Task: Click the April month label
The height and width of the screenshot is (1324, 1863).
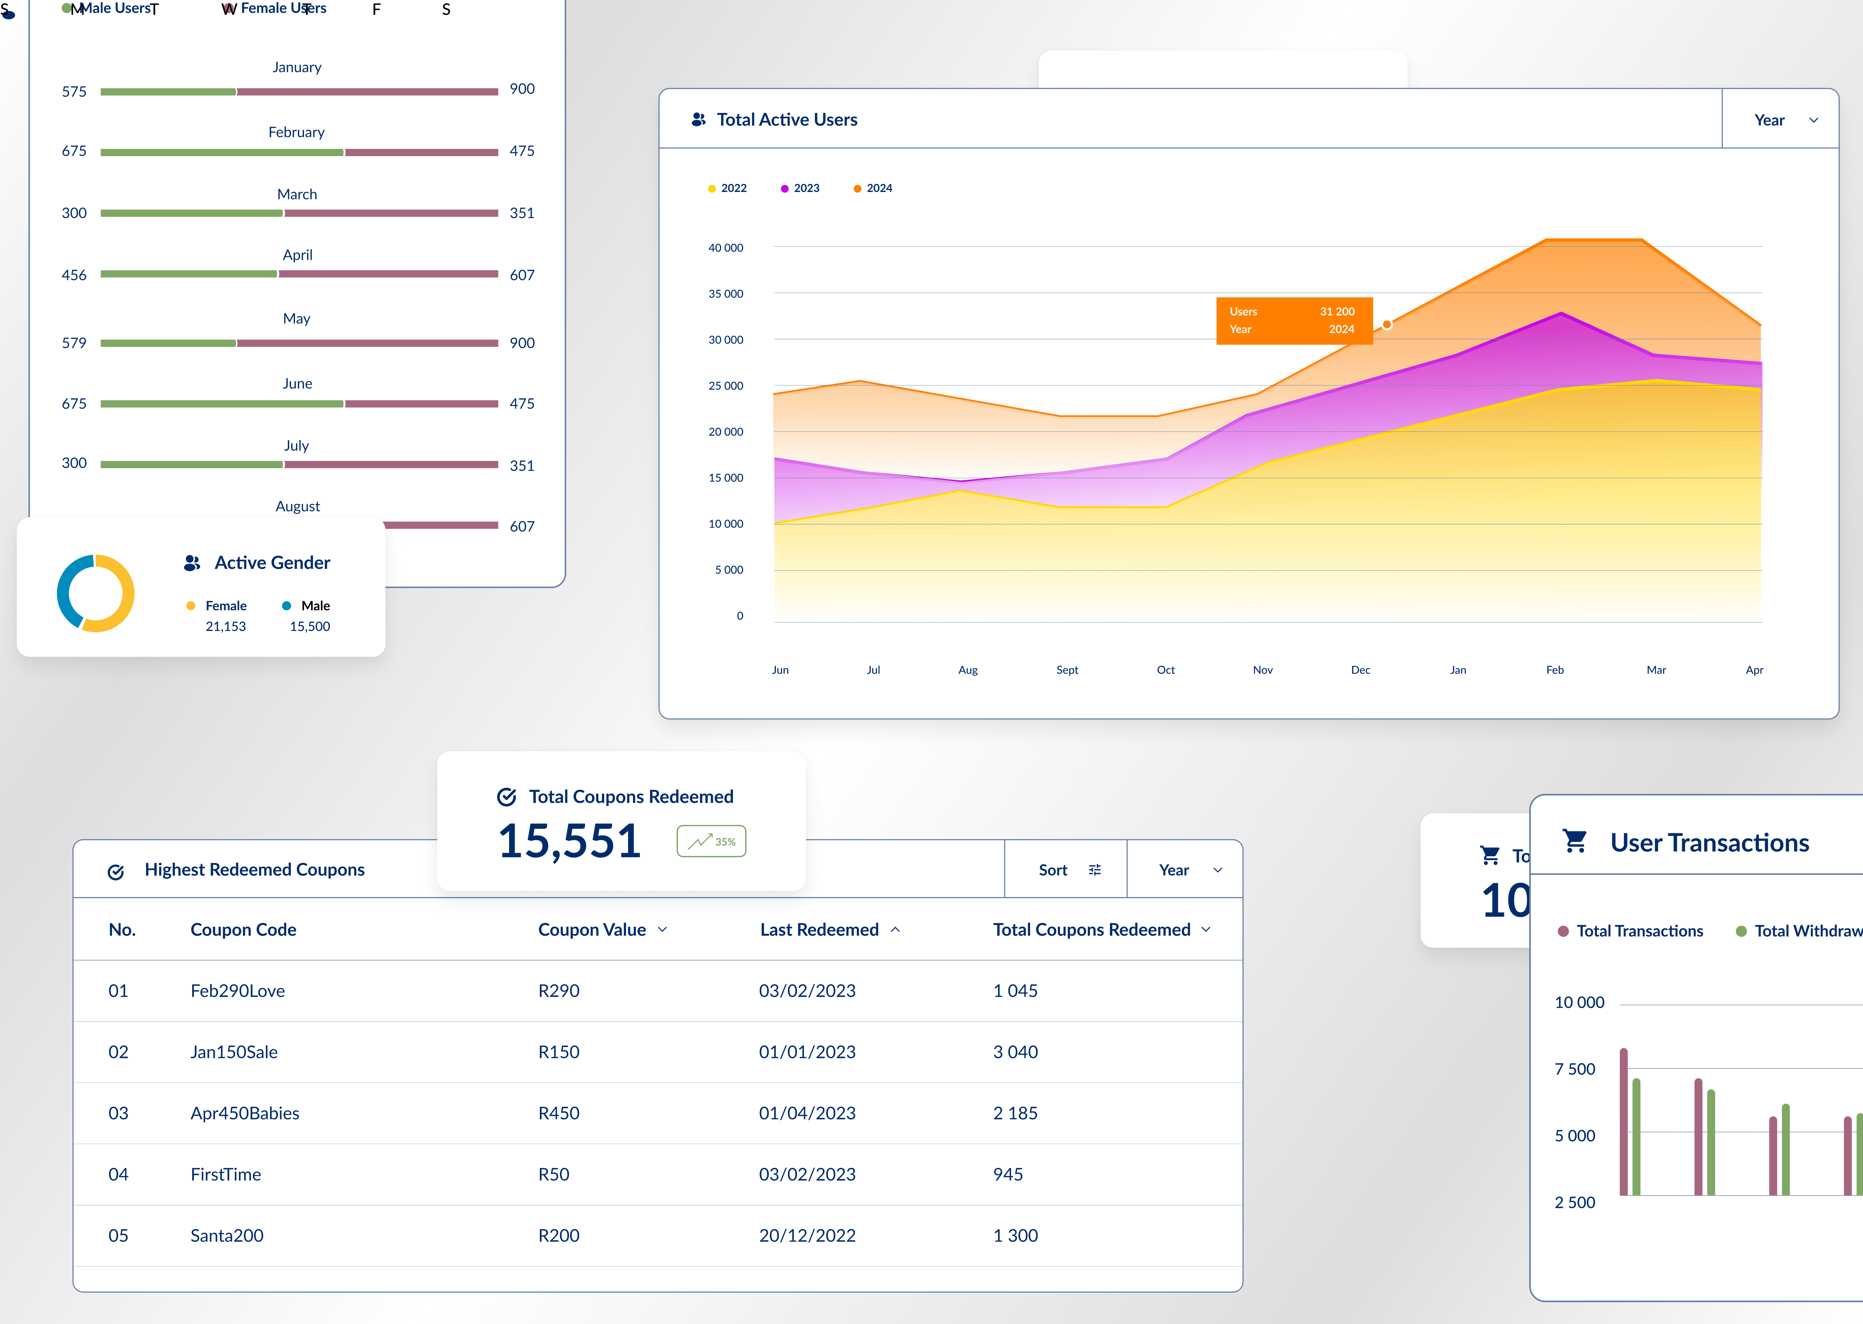Action: [x=298, y=254]
